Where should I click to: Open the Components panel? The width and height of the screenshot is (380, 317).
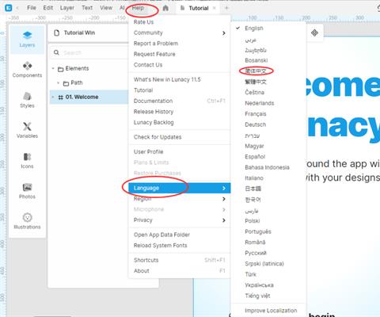pyautogui.click(x=27, y=70)
